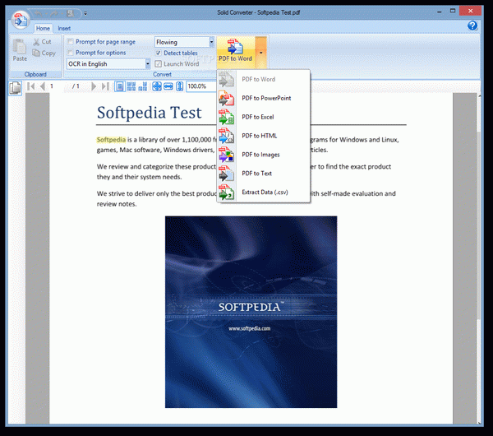Switch to the Home ribbon tab

coord(43,28)
